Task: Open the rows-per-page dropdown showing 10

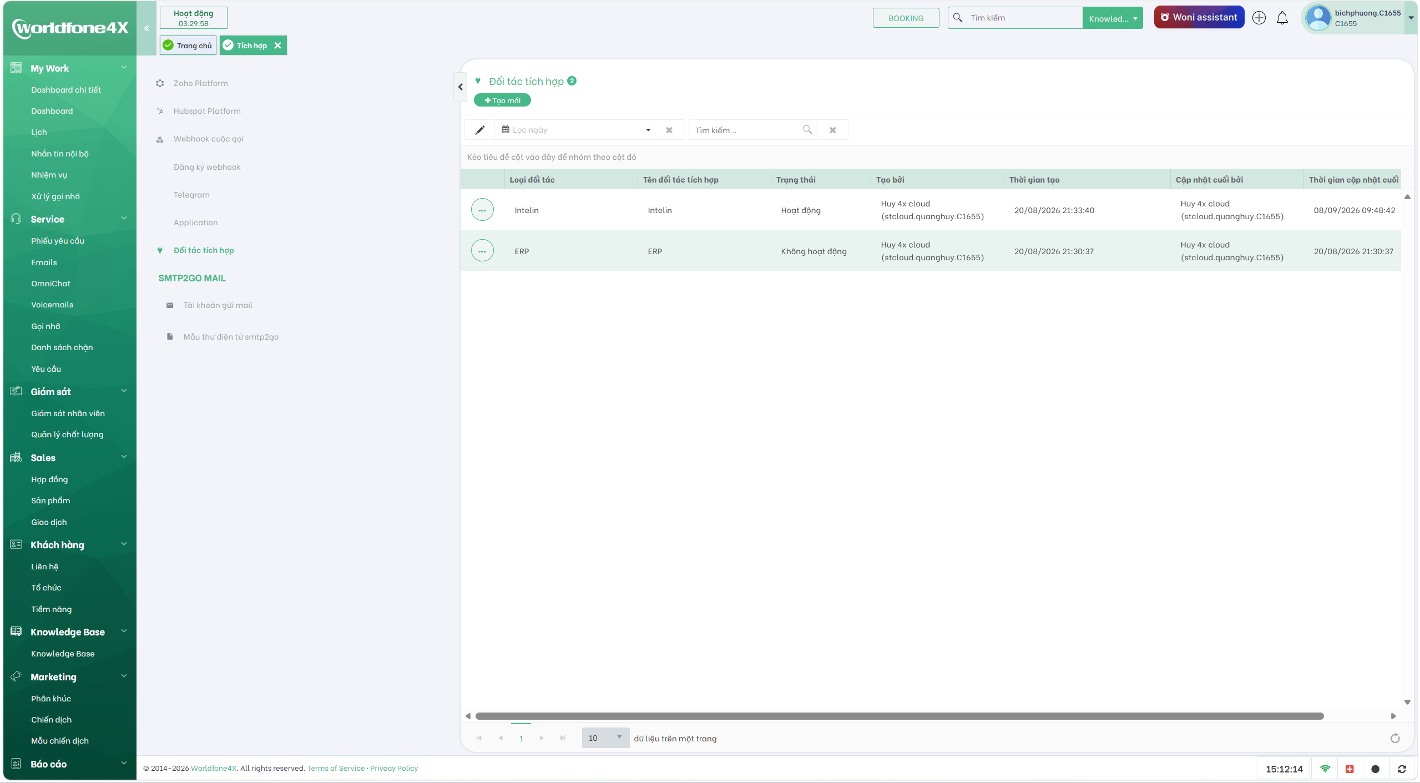Action: [605, 737]
